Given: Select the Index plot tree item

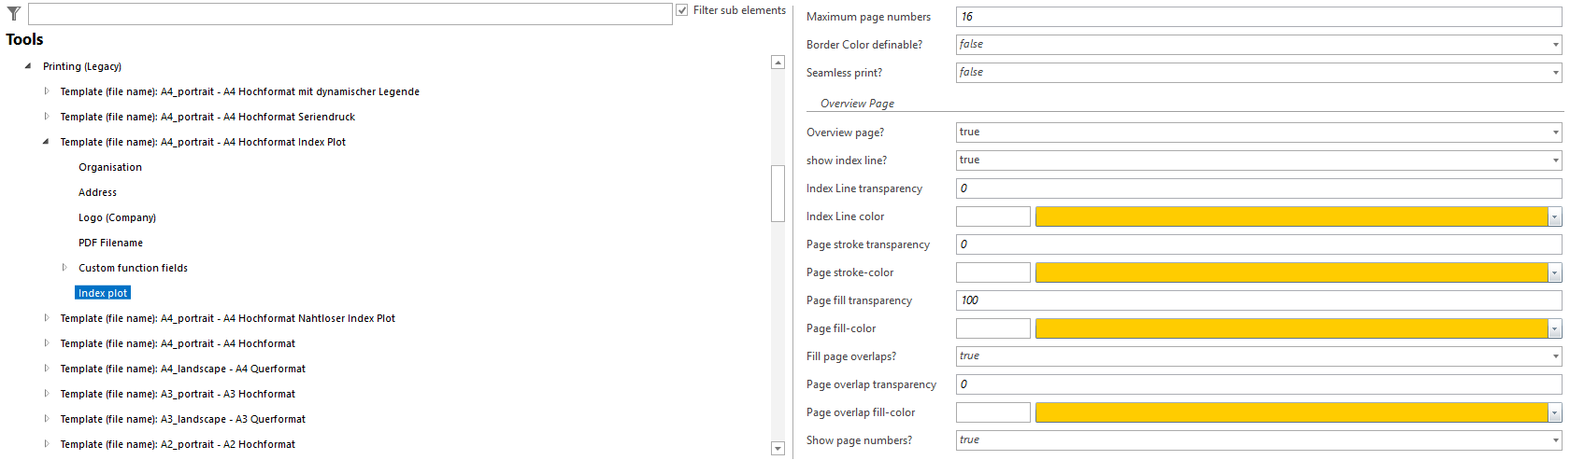Looking at the screenshot, I should click(x=103, y=293).
